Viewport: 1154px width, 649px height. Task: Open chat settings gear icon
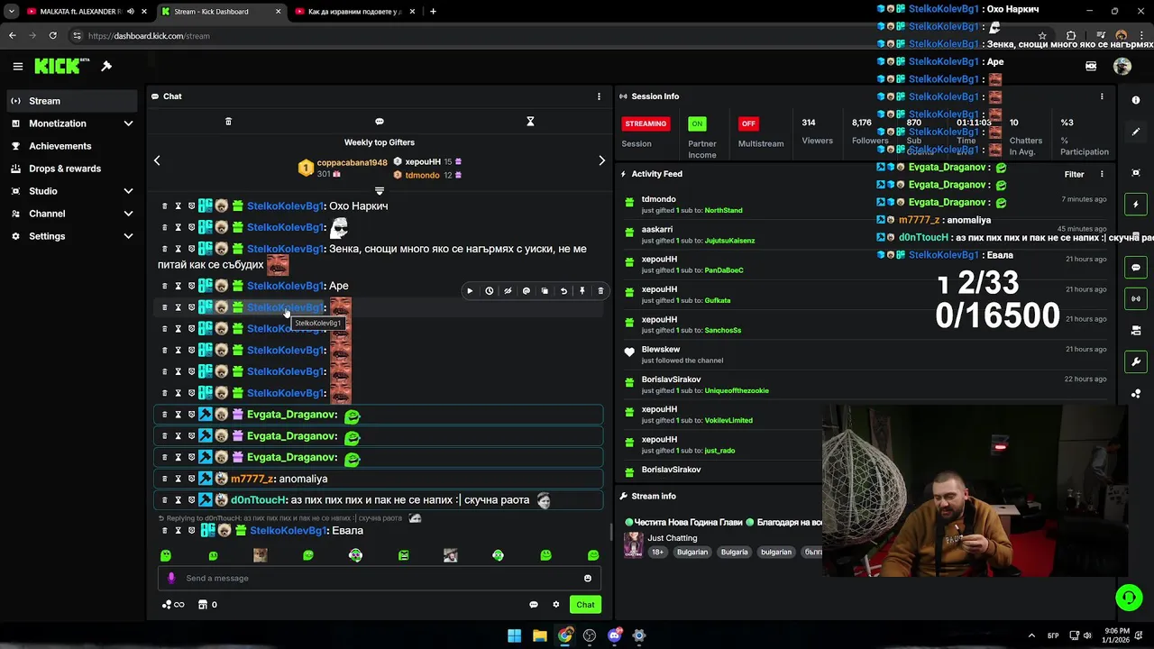tap(556, 605)
